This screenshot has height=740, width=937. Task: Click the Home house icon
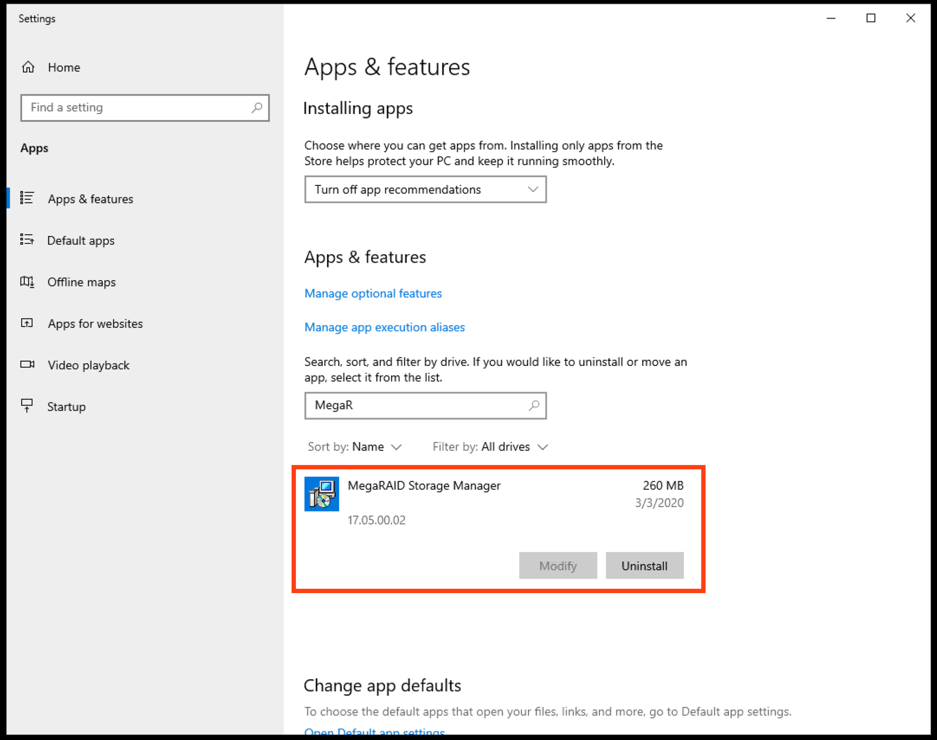28,67
